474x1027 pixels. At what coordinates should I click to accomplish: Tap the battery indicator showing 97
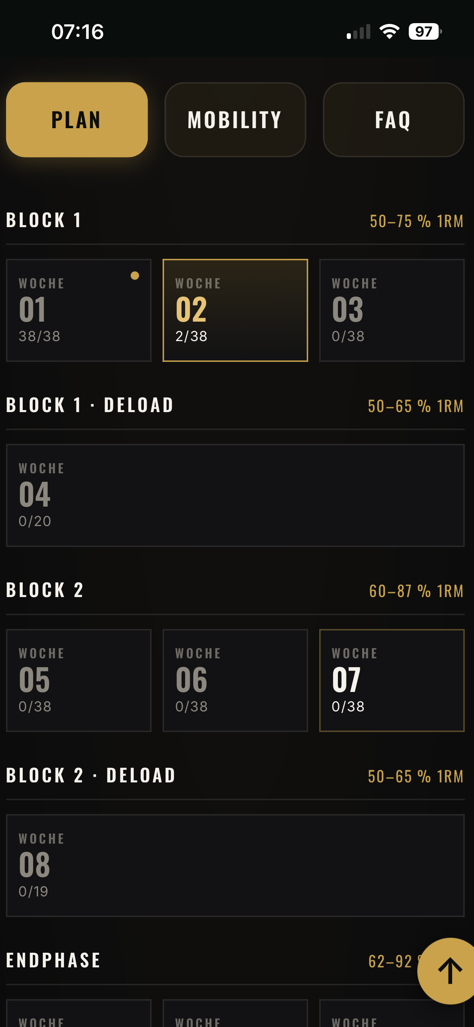[425, 31]
